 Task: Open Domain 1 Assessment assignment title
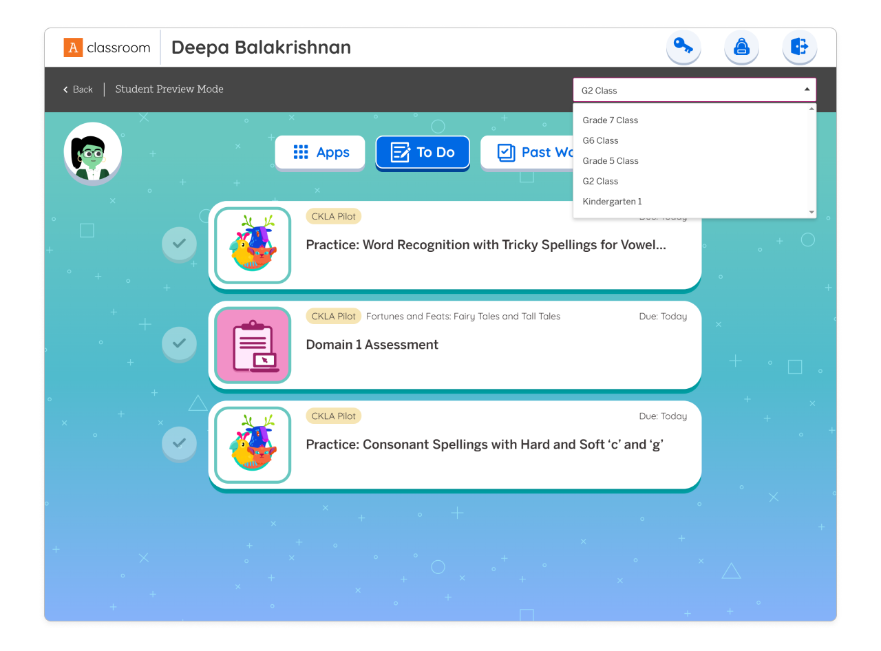click(372, 345)
